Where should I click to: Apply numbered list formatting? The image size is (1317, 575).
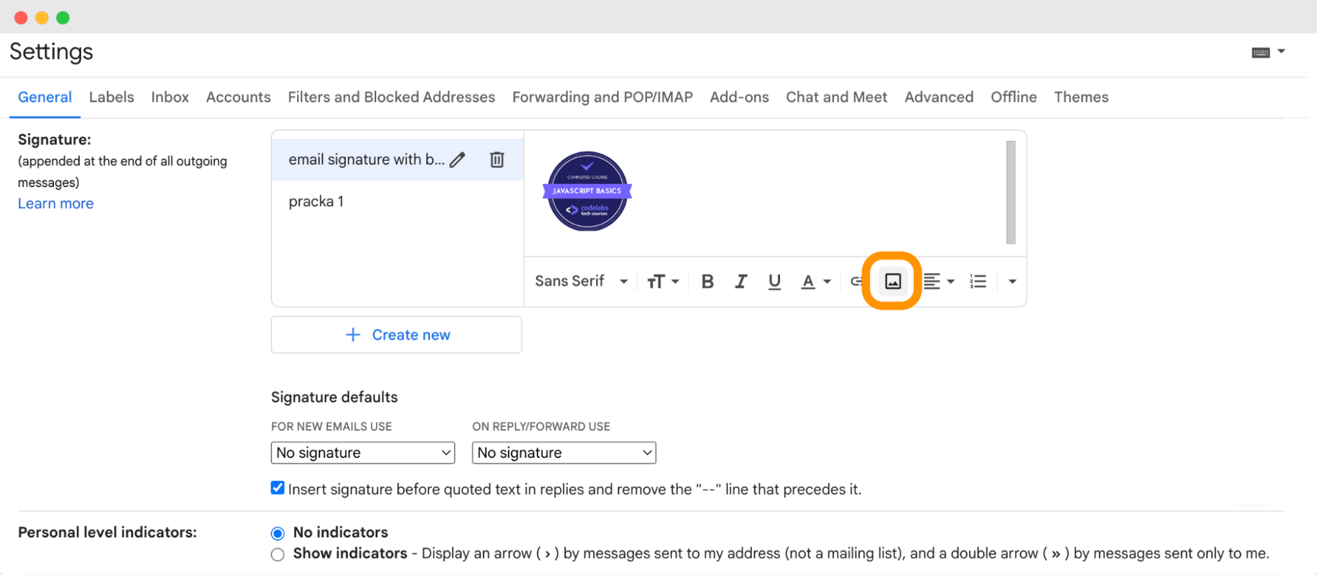(x=978, y=282)
